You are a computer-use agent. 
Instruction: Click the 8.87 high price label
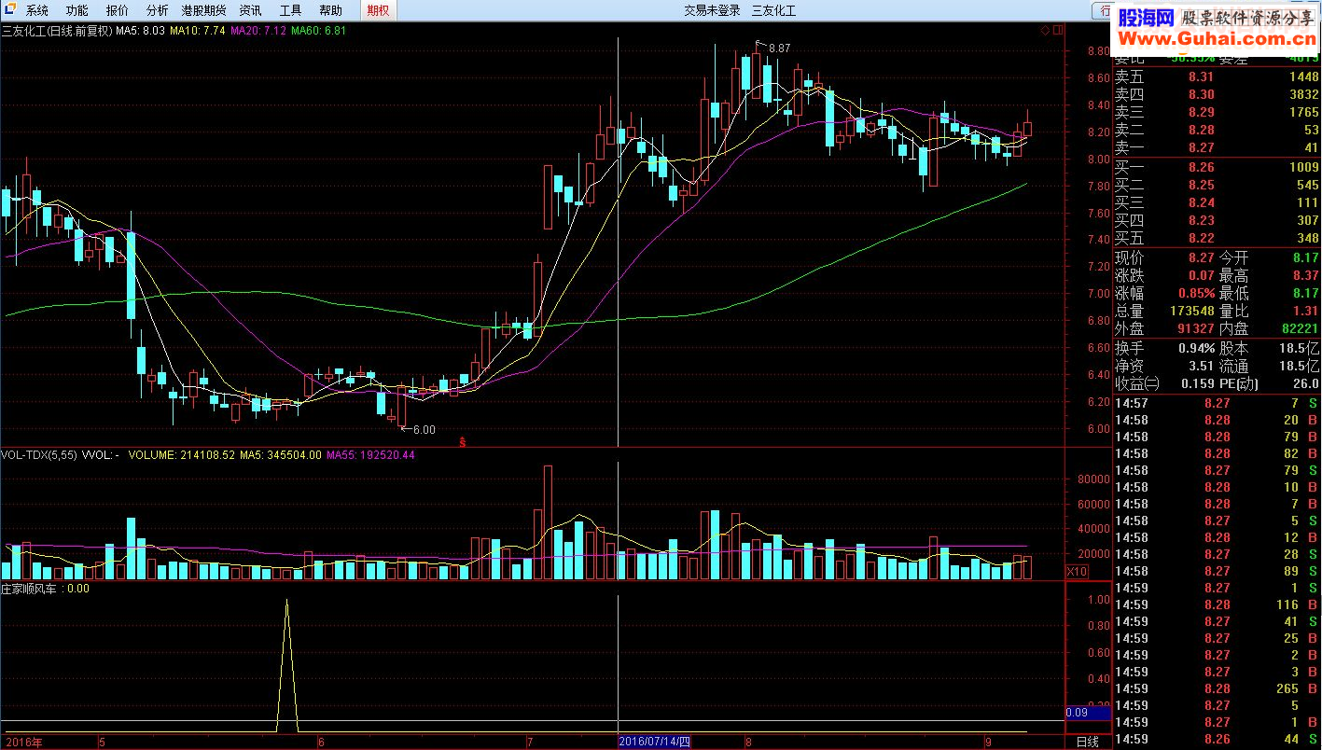(779, 48)
